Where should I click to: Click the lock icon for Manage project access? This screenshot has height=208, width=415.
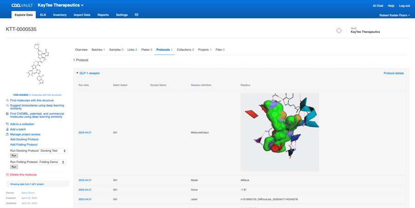(7, 134)
